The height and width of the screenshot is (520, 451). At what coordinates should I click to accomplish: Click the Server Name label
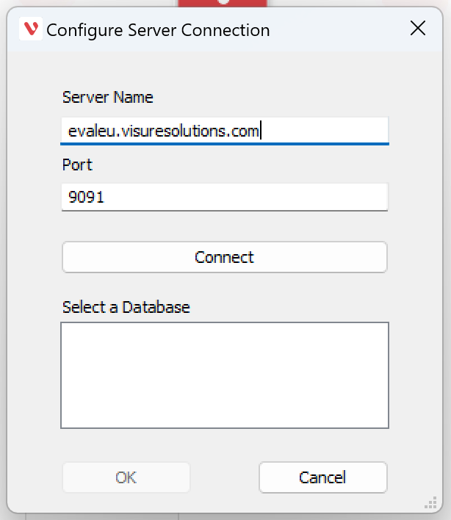tap(108, 98)
